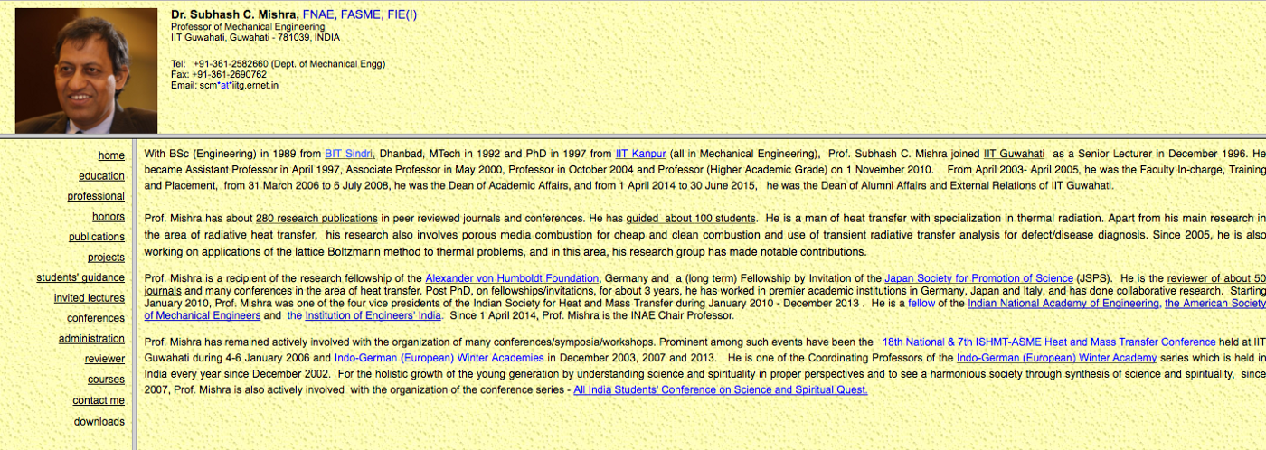Open the reviewer sidebar link

coord(105,359)
